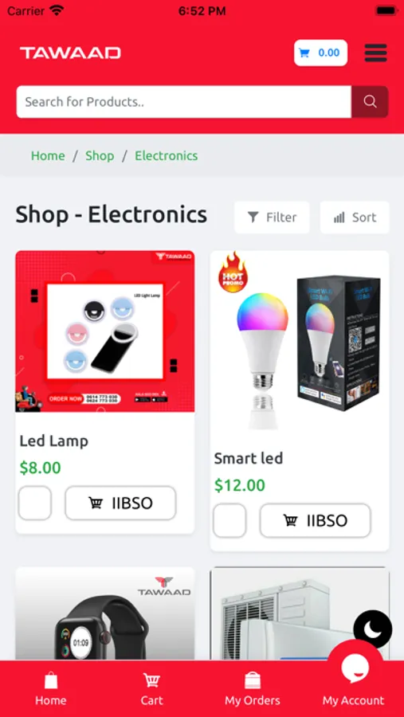Tick the quantity box under Led Lamp
The image size is (404, 717).
coord(35,503)
